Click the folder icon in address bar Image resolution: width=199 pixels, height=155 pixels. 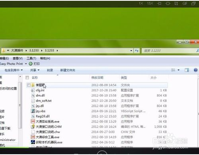pos(4,51)
